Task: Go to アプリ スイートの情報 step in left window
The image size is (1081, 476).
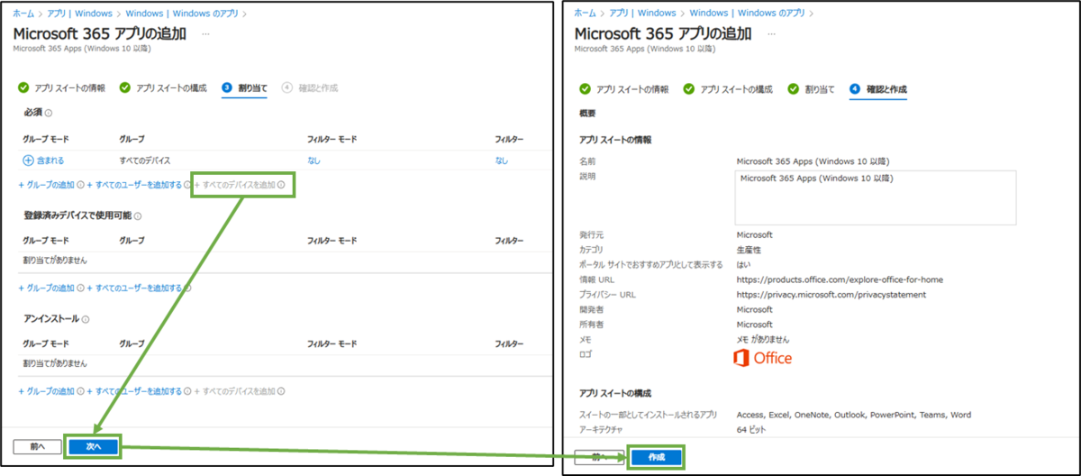Action: [x=62, y=87]
